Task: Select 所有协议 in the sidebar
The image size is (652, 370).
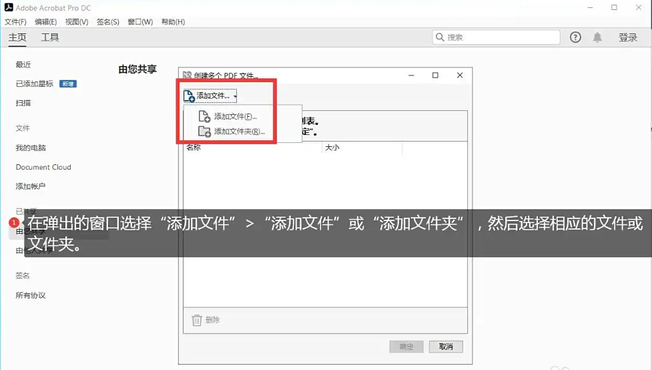Action: 31,295
